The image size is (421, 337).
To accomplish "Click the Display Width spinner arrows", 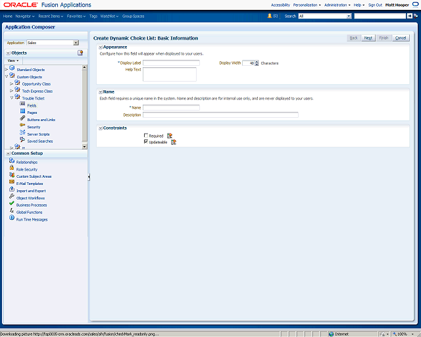I will 257,63.
